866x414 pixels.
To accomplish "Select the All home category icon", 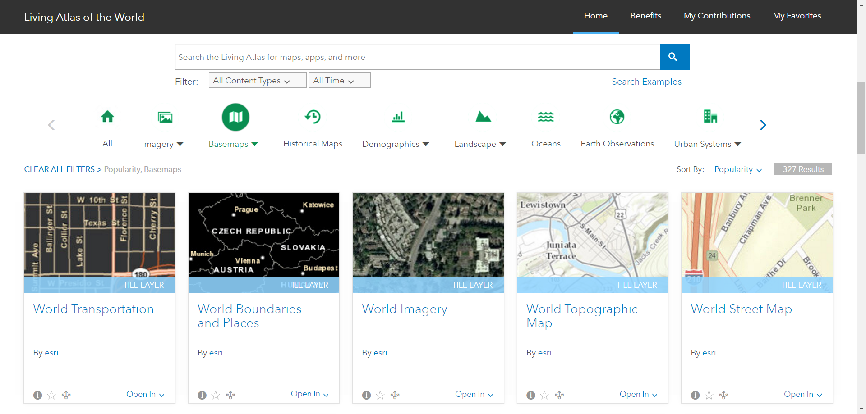I will pos(107,117).
